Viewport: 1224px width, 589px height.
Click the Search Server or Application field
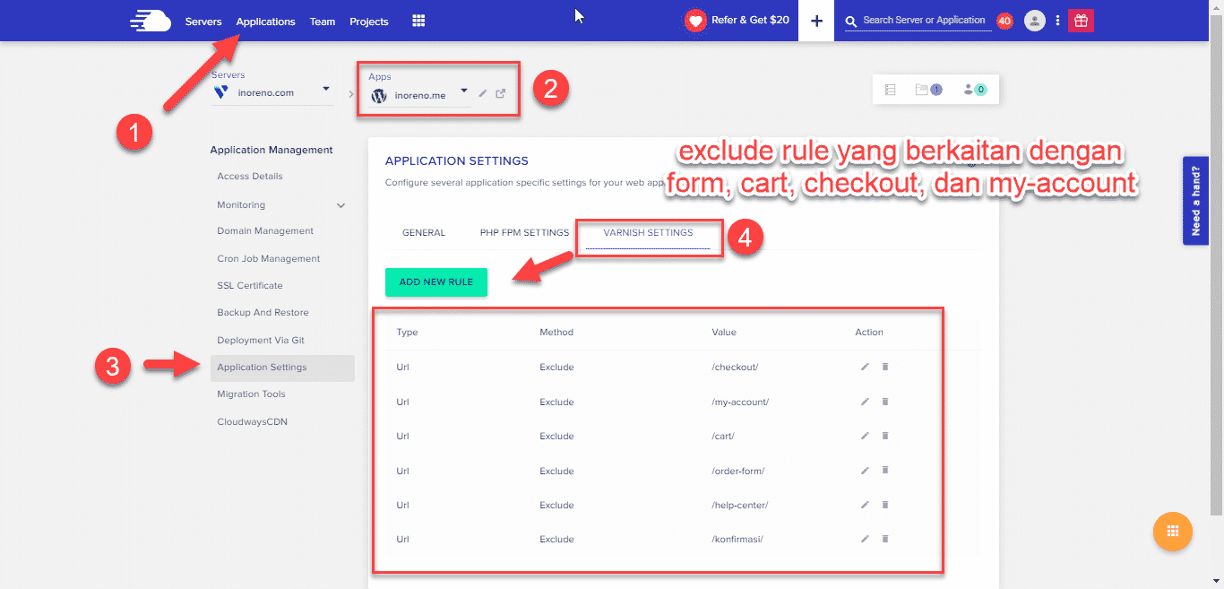coord(923,20)
